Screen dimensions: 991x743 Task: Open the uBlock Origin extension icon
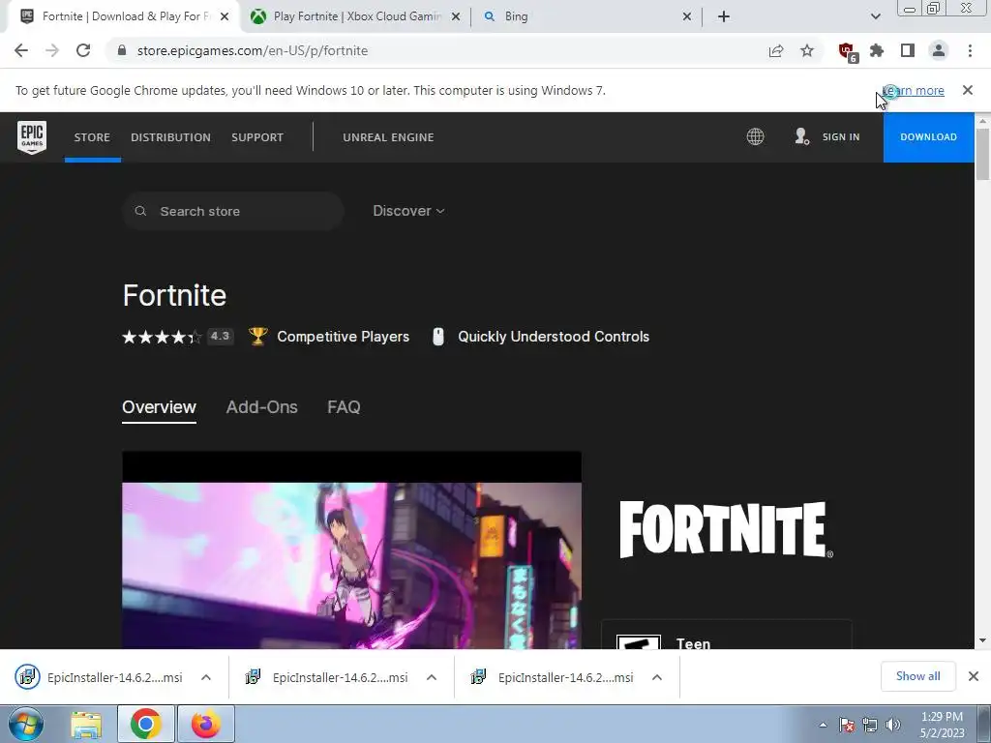click(848, 52)
